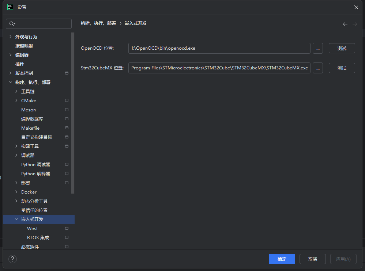The image size is (365, 271).
Task: Open the 按键映射 settings page
Action: [24, 46]
